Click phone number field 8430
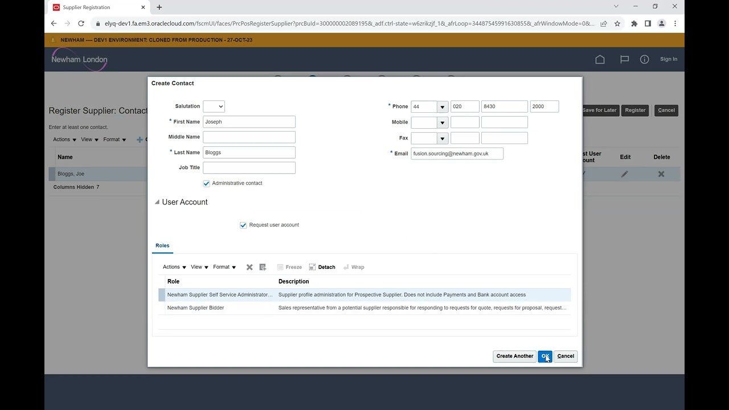Screen dimensions: 729x410 505,107
